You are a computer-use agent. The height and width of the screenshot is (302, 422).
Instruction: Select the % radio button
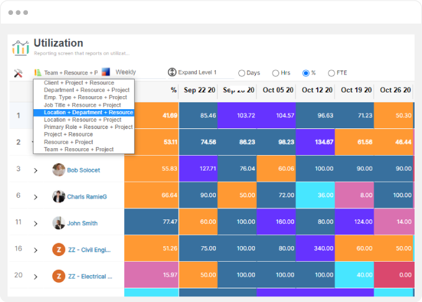(306, 73)
